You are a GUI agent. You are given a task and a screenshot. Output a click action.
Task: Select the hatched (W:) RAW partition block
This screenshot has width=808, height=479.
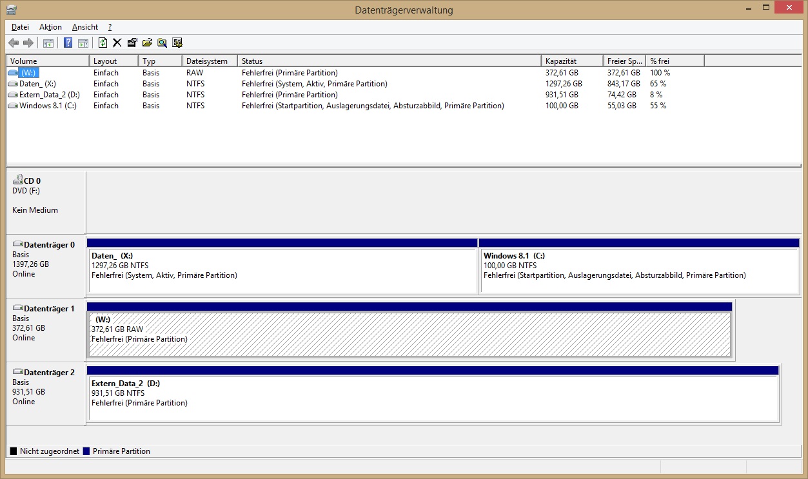point(409,329)
